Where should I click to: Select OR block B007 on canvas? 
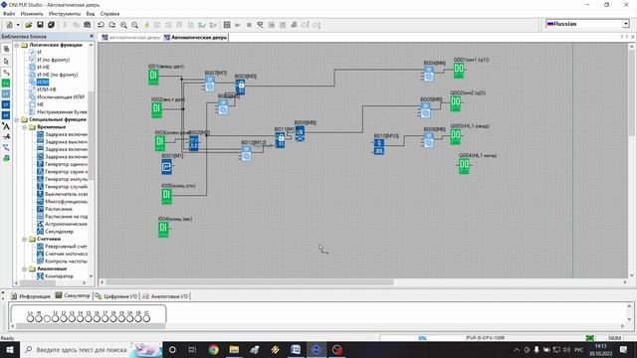click(x=210, y=84)
